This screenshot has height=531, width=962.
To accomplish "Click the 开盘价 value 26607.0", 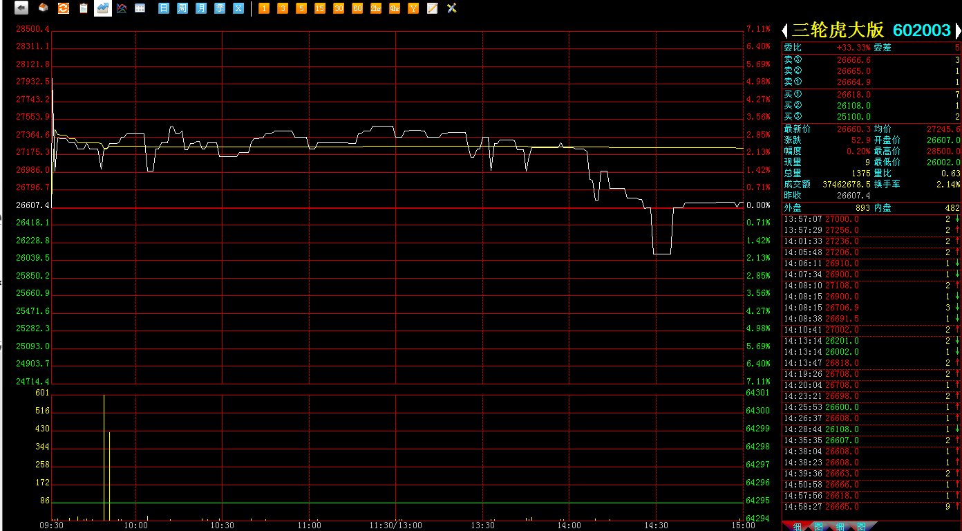I will click(943, 140).
